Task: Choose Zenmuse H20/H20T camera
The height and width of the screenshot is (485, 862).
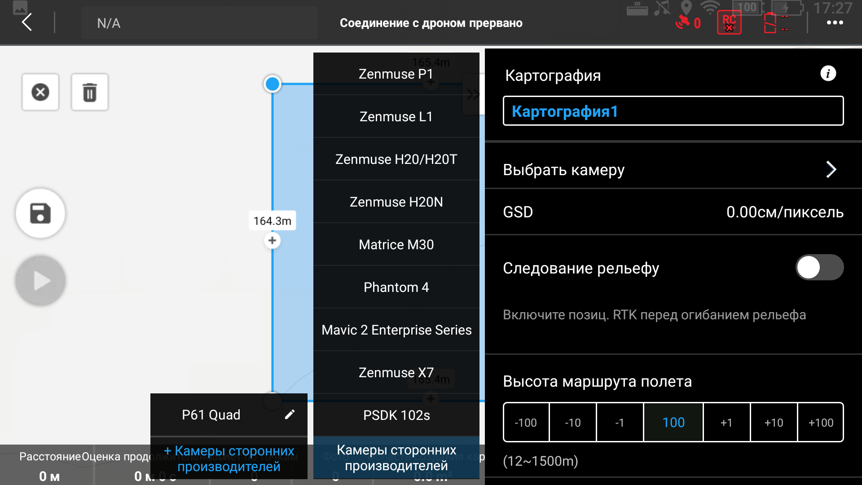Action: [x=396, y=159]
